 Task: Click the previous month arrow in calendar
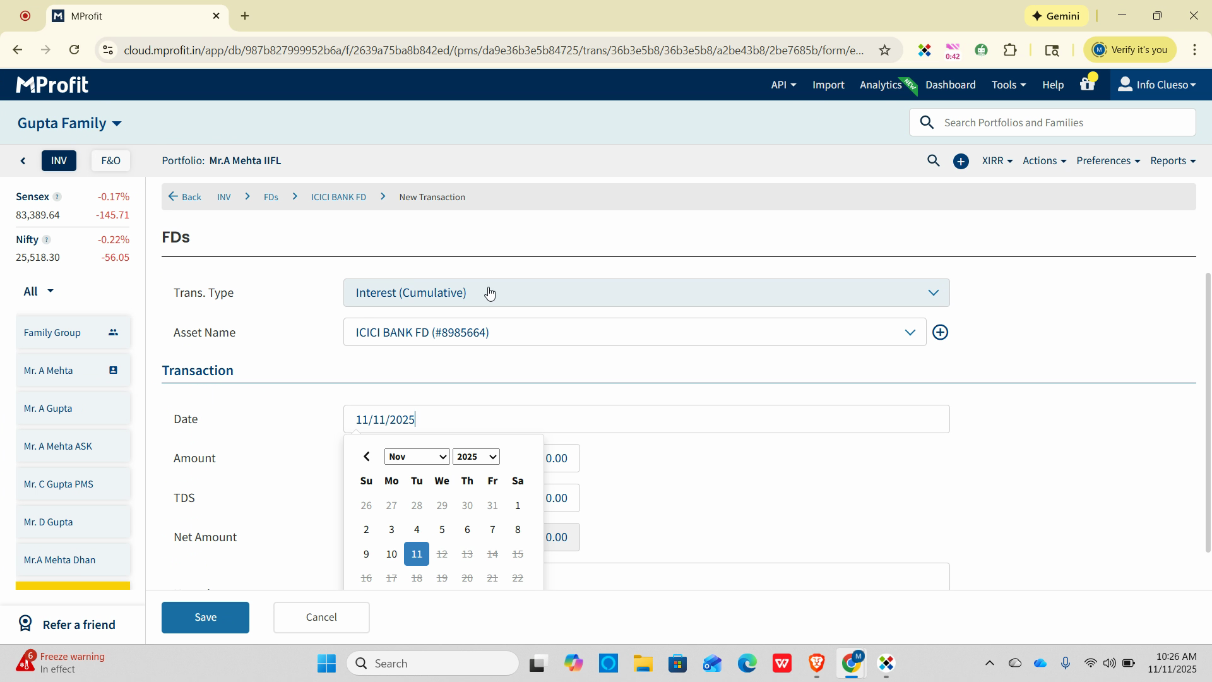coord(367,457)
